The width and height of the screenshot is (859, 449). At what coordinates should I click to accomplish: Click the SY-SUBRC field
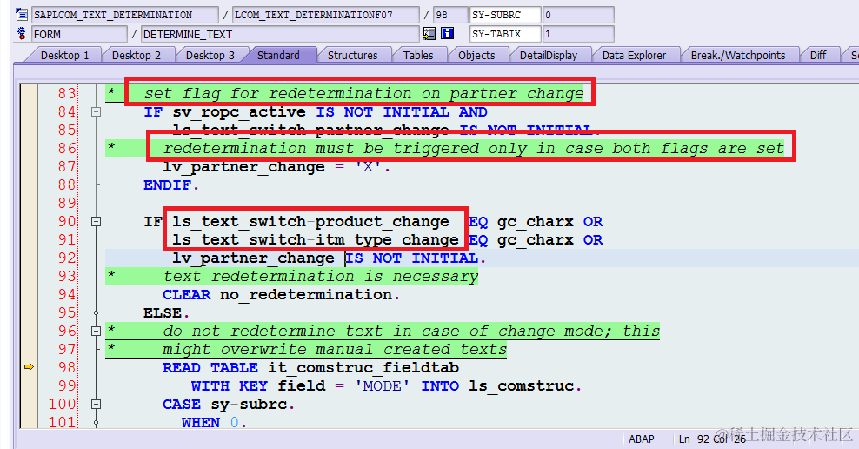click(505, 15)
